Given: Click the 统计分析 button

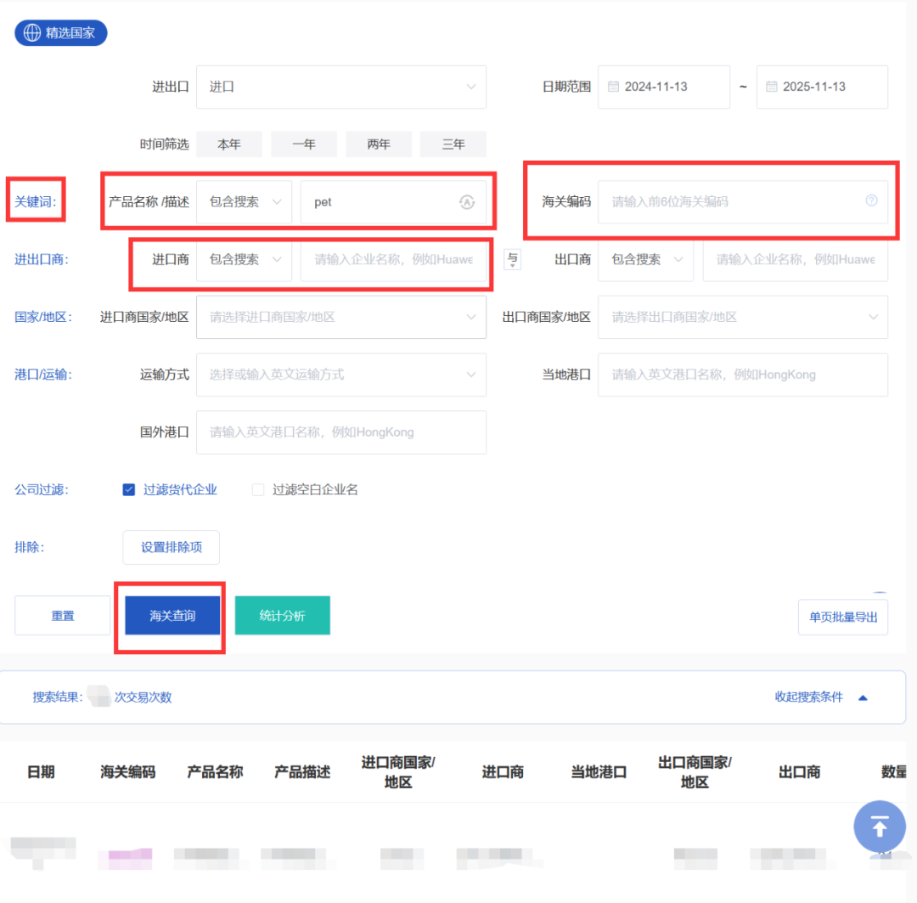Looking at the screenshot, I should [282, 616].
